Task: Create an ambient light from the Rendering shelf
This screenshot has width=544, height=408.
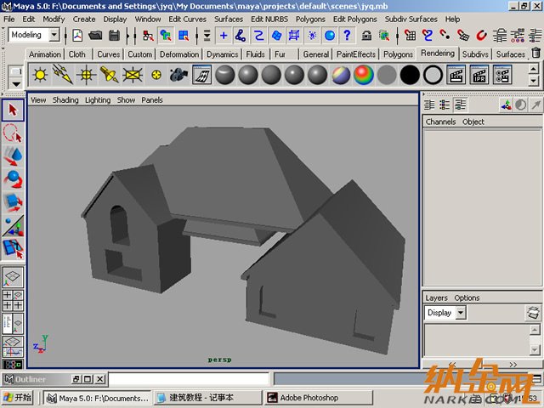Action: [x=40, y=75]
